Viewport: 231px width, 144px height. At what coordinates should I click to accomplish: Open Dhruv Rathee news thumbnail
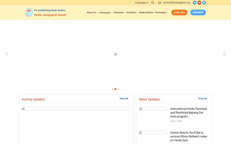click(153, 132)
